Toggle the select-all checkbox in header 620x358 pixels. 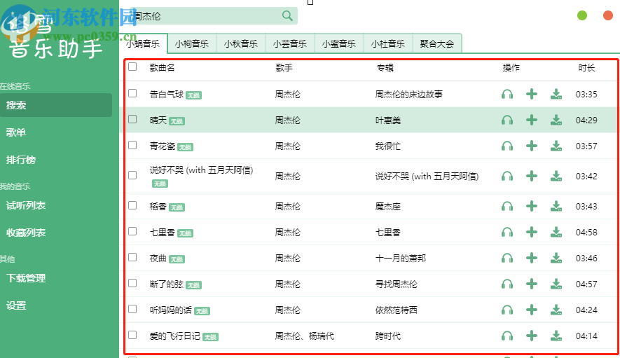(x=132, y=67)
